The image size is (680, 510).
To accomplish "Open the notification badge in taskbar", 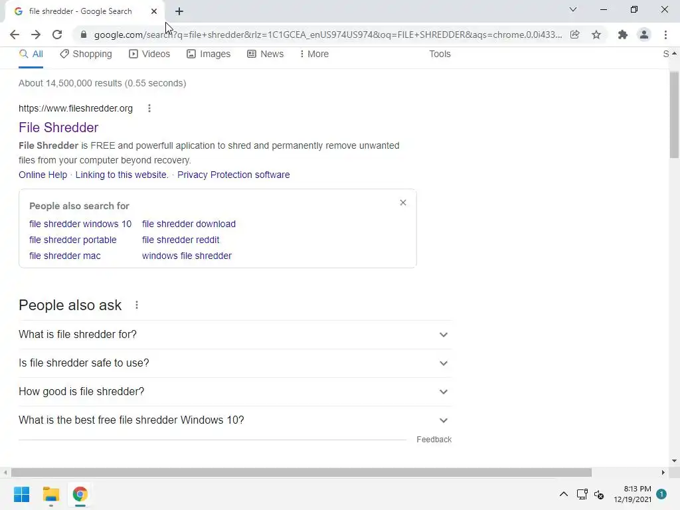I will pos(661,494).
